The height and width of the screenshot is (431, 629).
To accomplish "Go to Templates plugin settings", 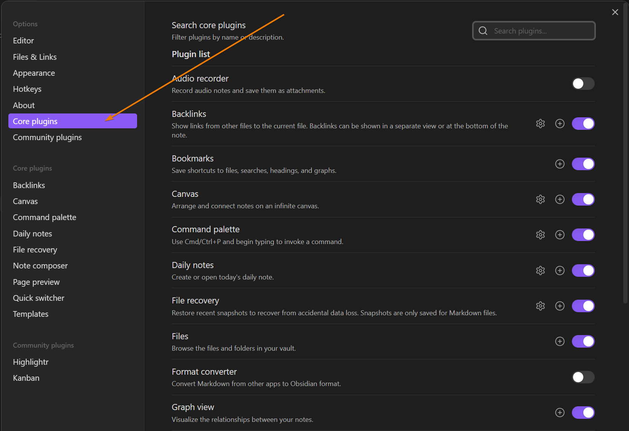I will [30, 314].
